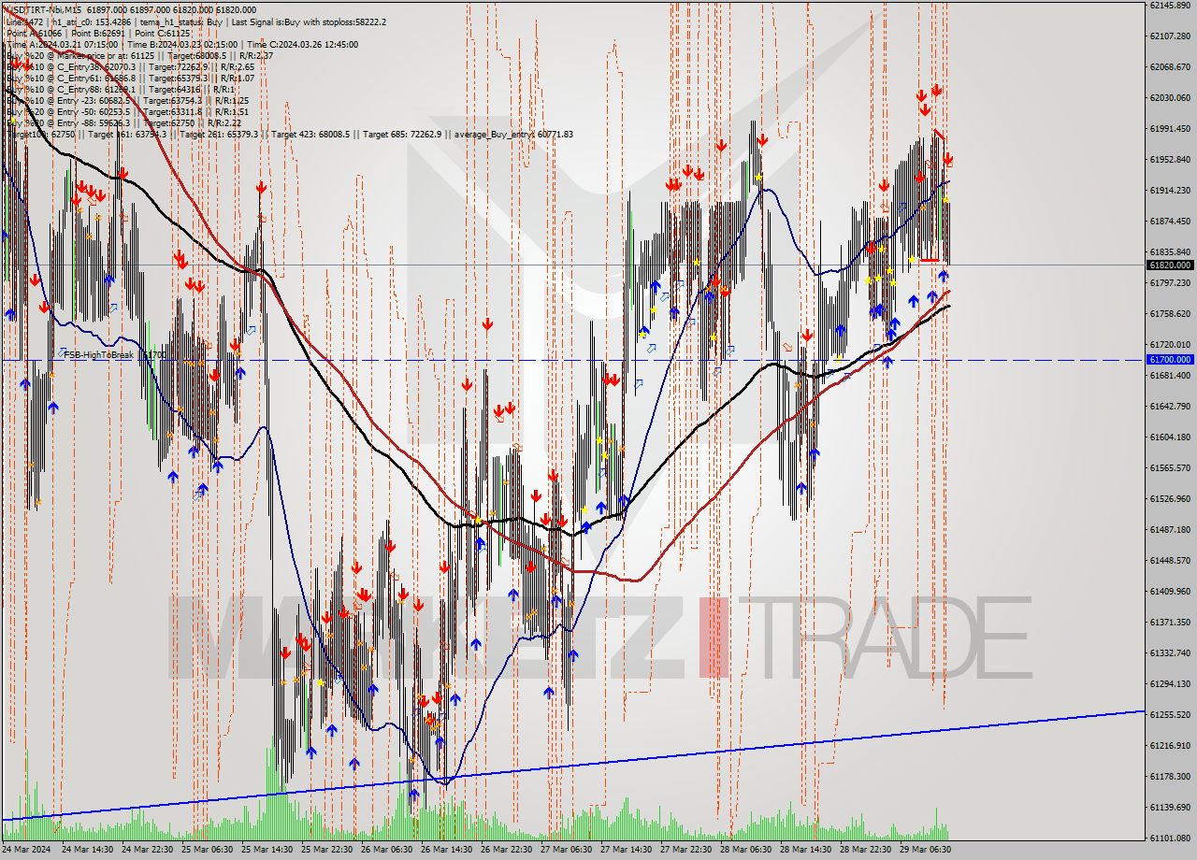
Task: Click price axis label 61526.960
Action: 1172,498
